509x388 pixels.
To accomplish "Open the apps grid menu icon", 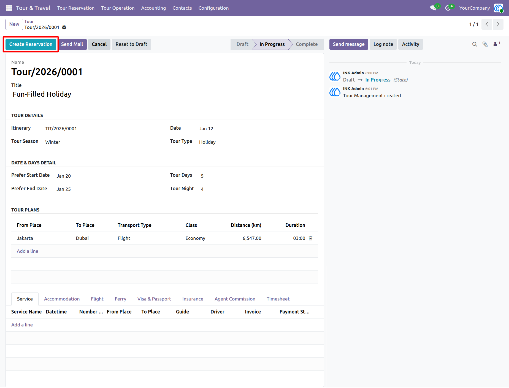I will [9, 8].
